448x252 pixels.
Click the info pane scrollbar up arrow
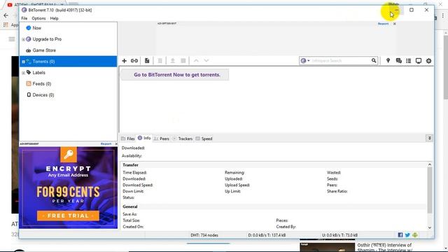[x=429, y=165]
